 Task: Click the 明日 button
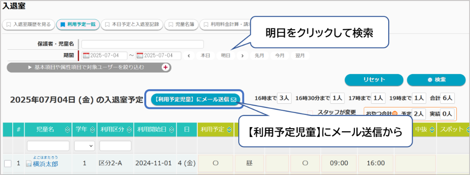click(x=226, y=56)
